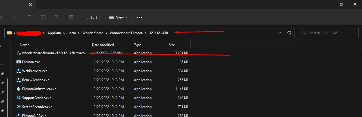The image size is (362, 117).
Task: Click the Paste clipboard icon
Action: pyautogui.click(x=29, y=17)
